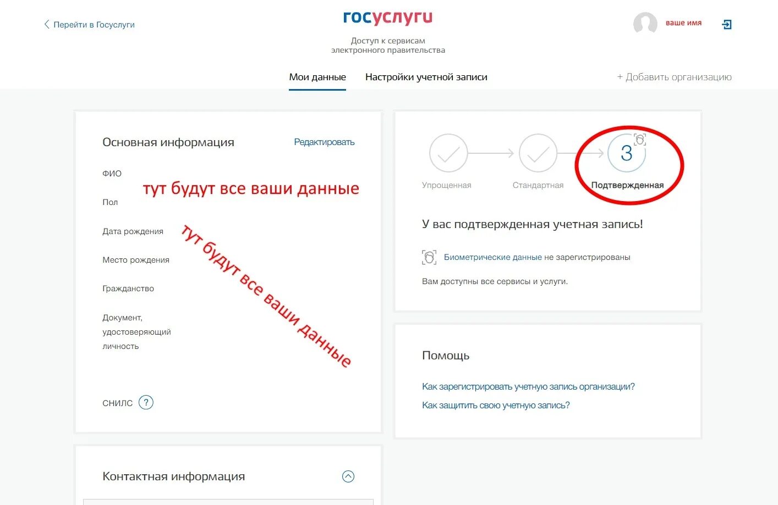The height and width of the screenshot is (505, 778).
Task: Click the ваше имя username
Action: tap(683, 23)
